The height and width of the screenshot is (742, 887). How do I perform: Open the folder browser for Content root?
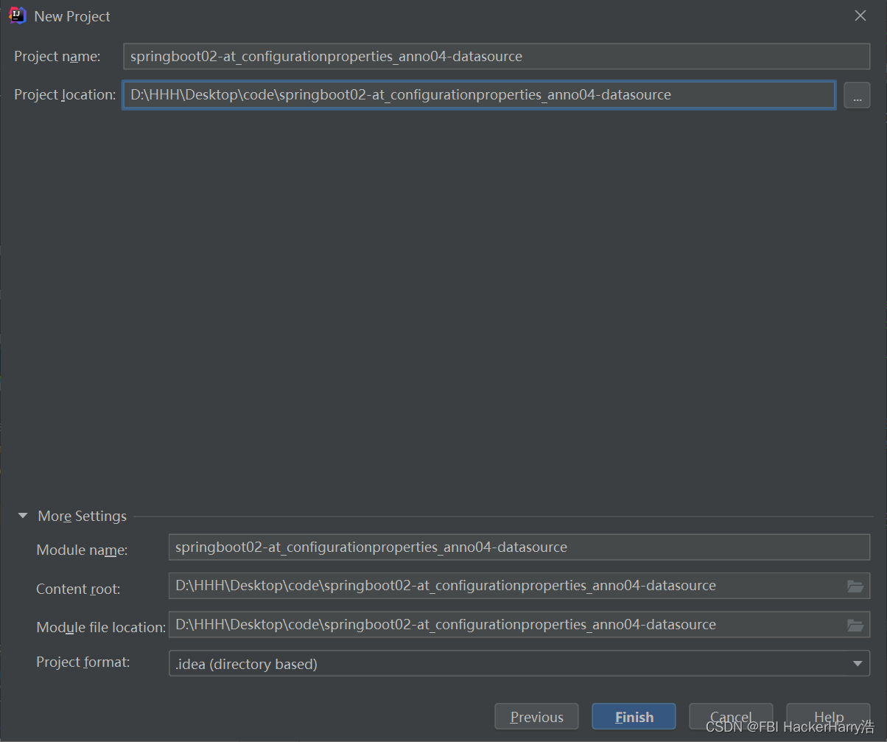(855, 586)
